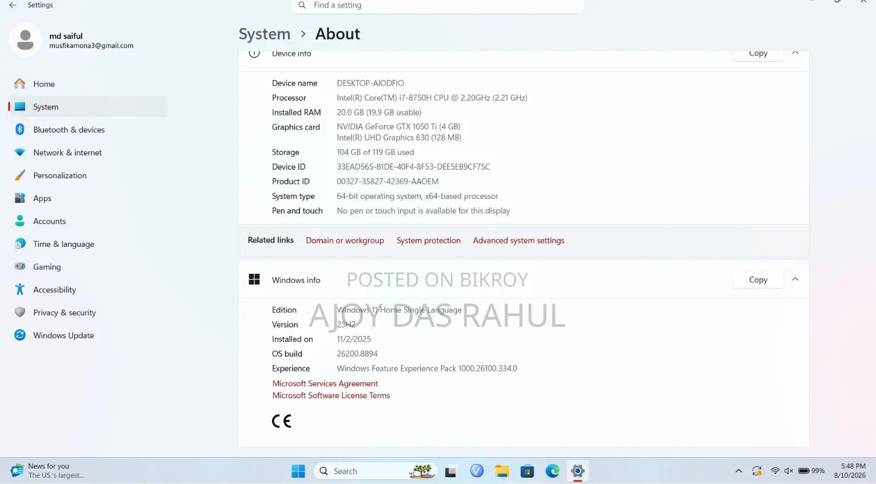Click the No pen or touch input text

click(x=423, y=211)
